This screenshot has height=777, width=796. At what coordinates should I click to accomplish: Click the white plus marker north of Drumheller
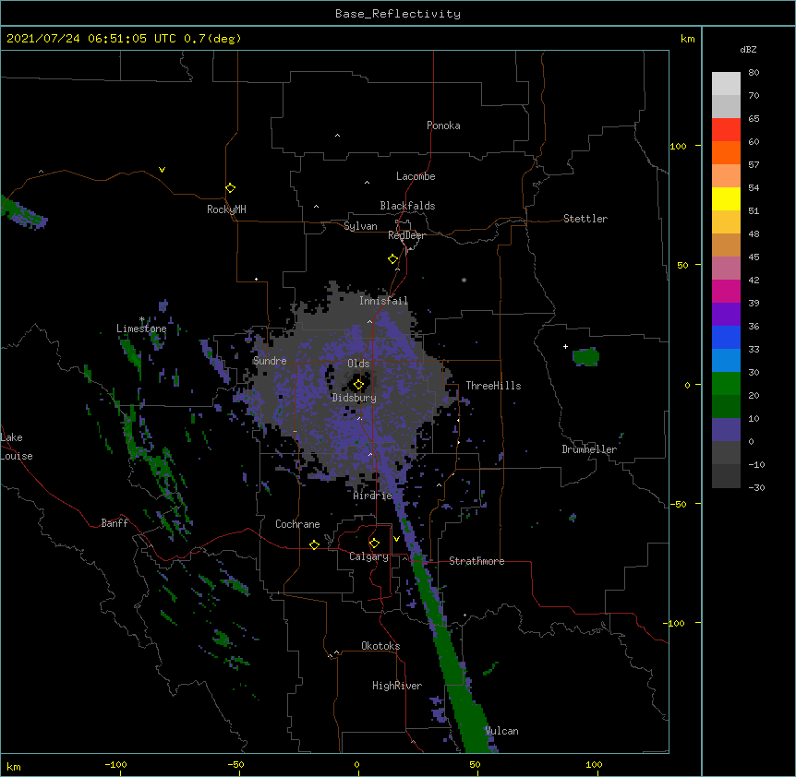click(x=565, y=346)
